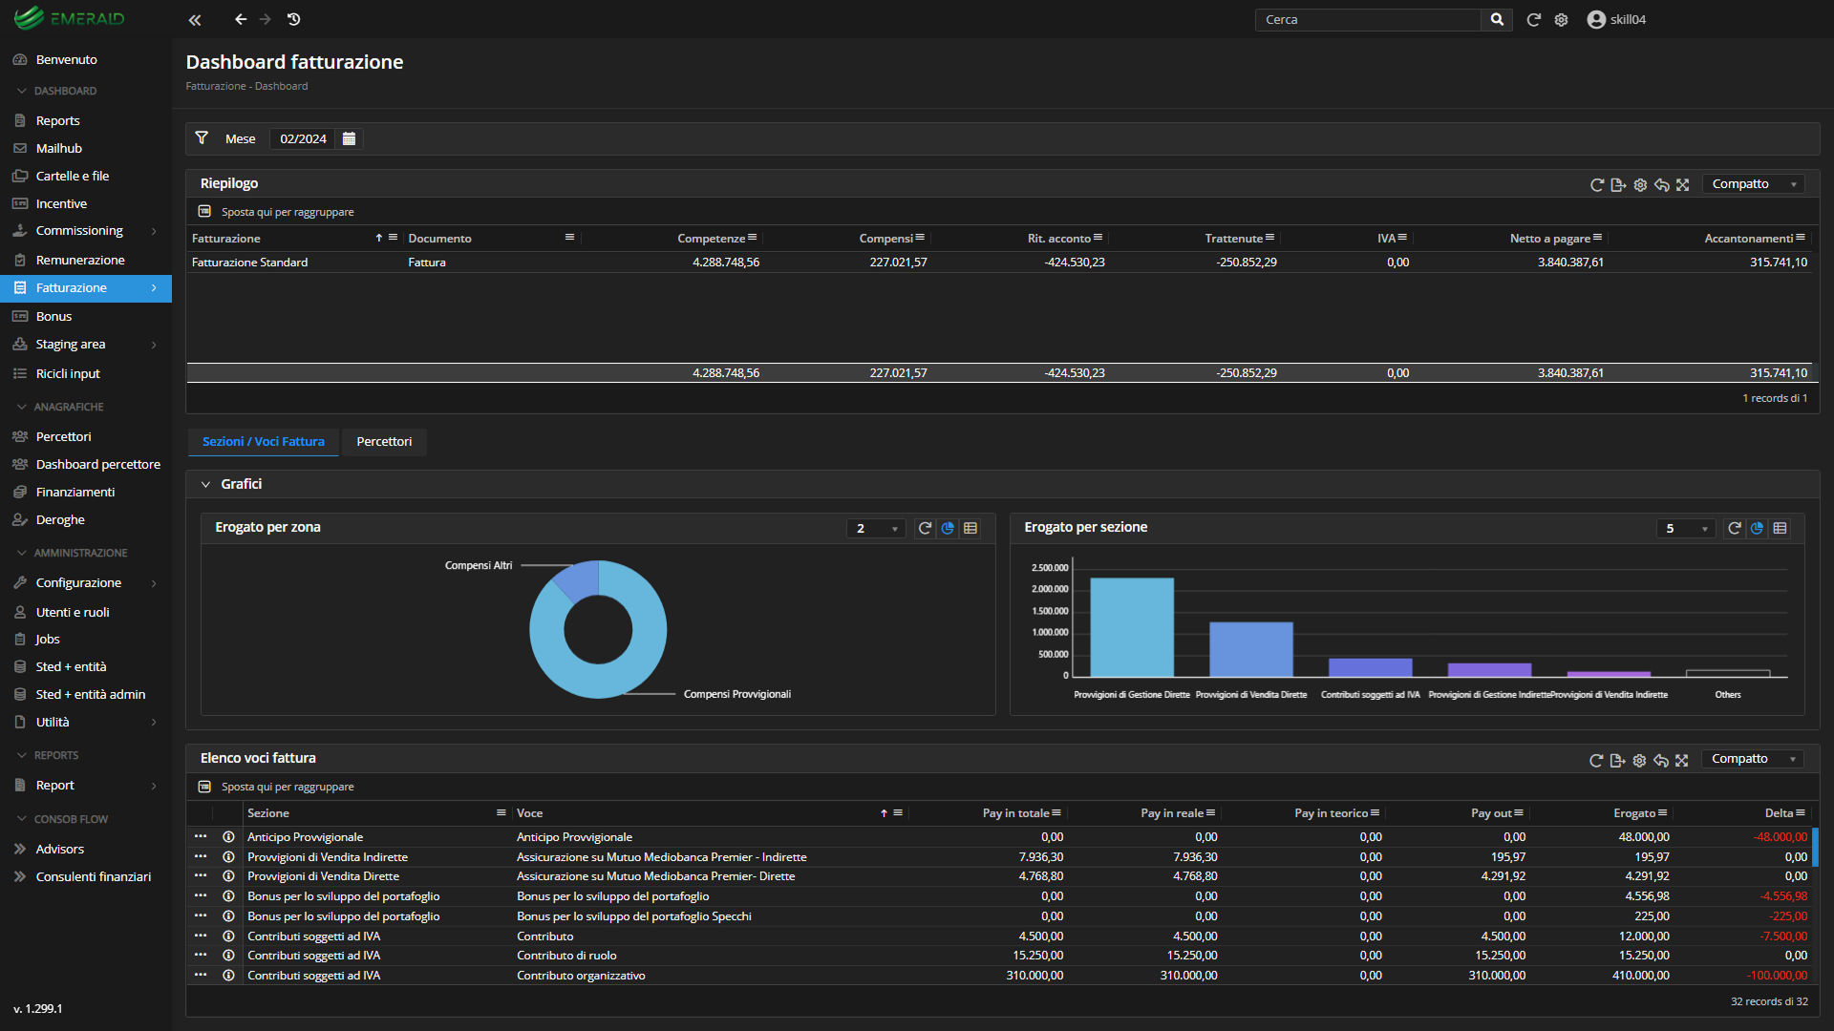Refresh the Erogato per zona chart
This screenshot has width=1834, height=1031.
coord(925,528)
